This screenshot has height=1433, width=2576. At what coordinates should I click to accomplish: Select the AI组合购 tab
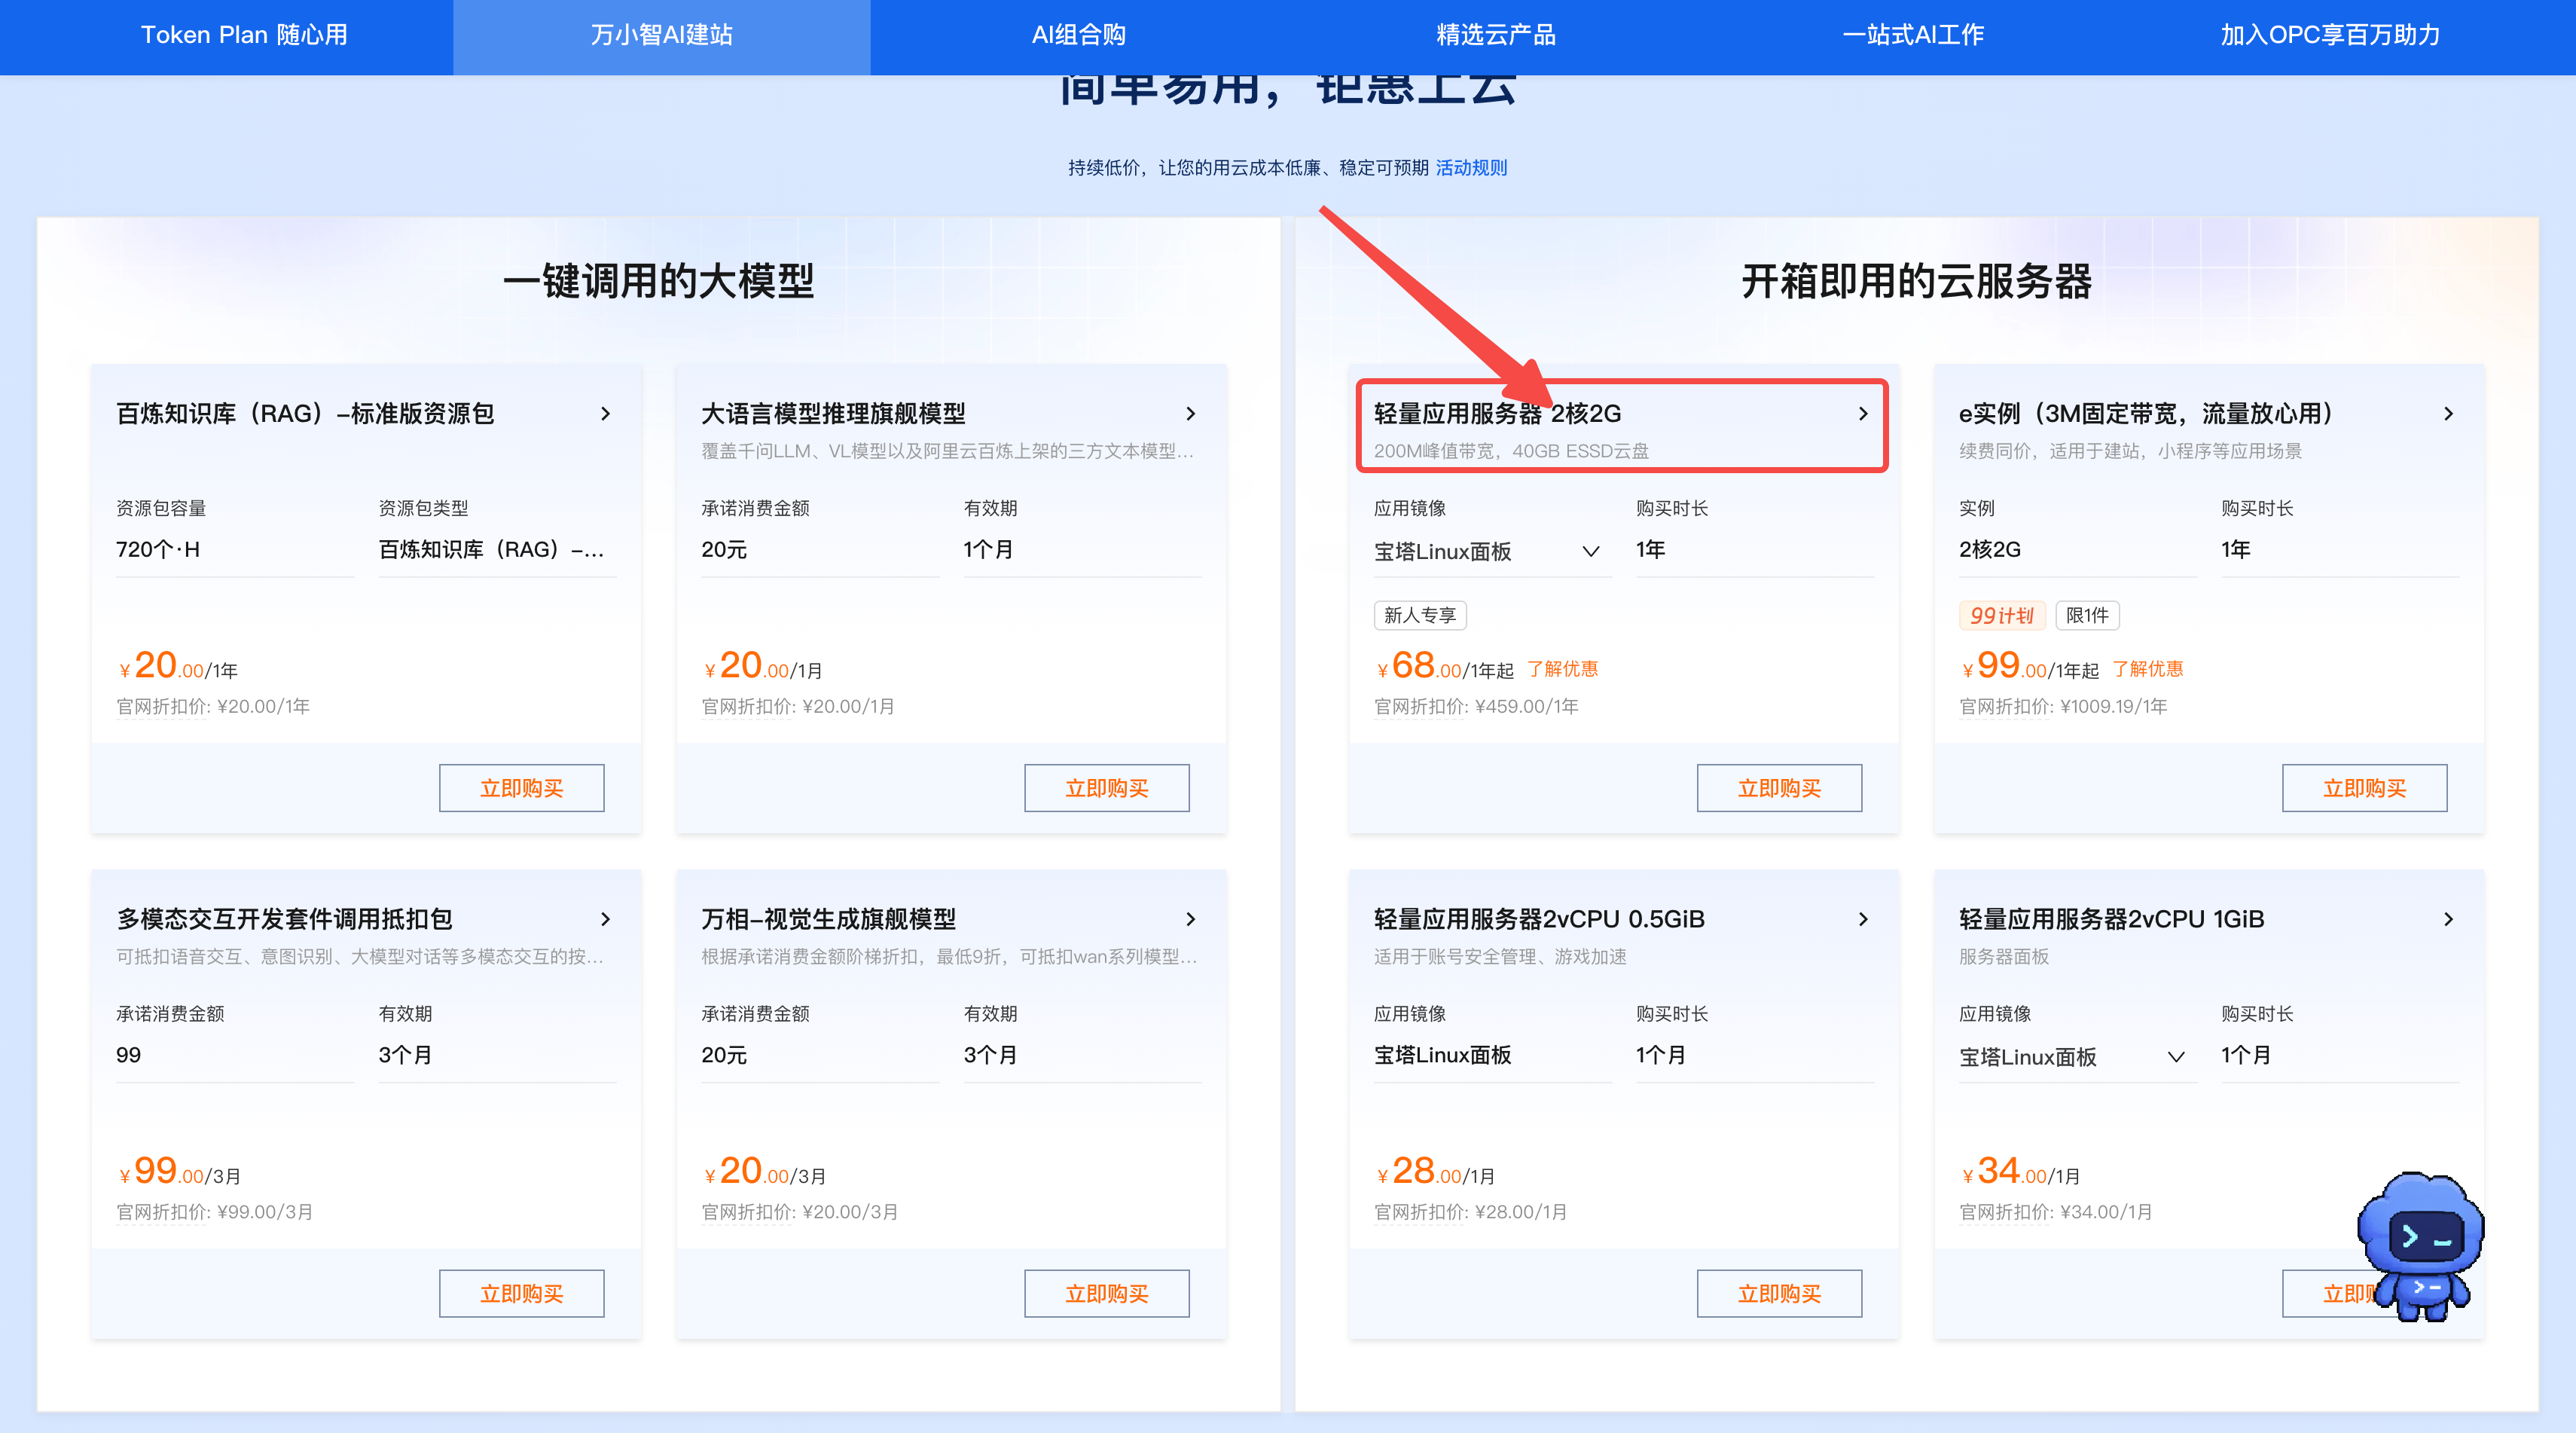1079,35
